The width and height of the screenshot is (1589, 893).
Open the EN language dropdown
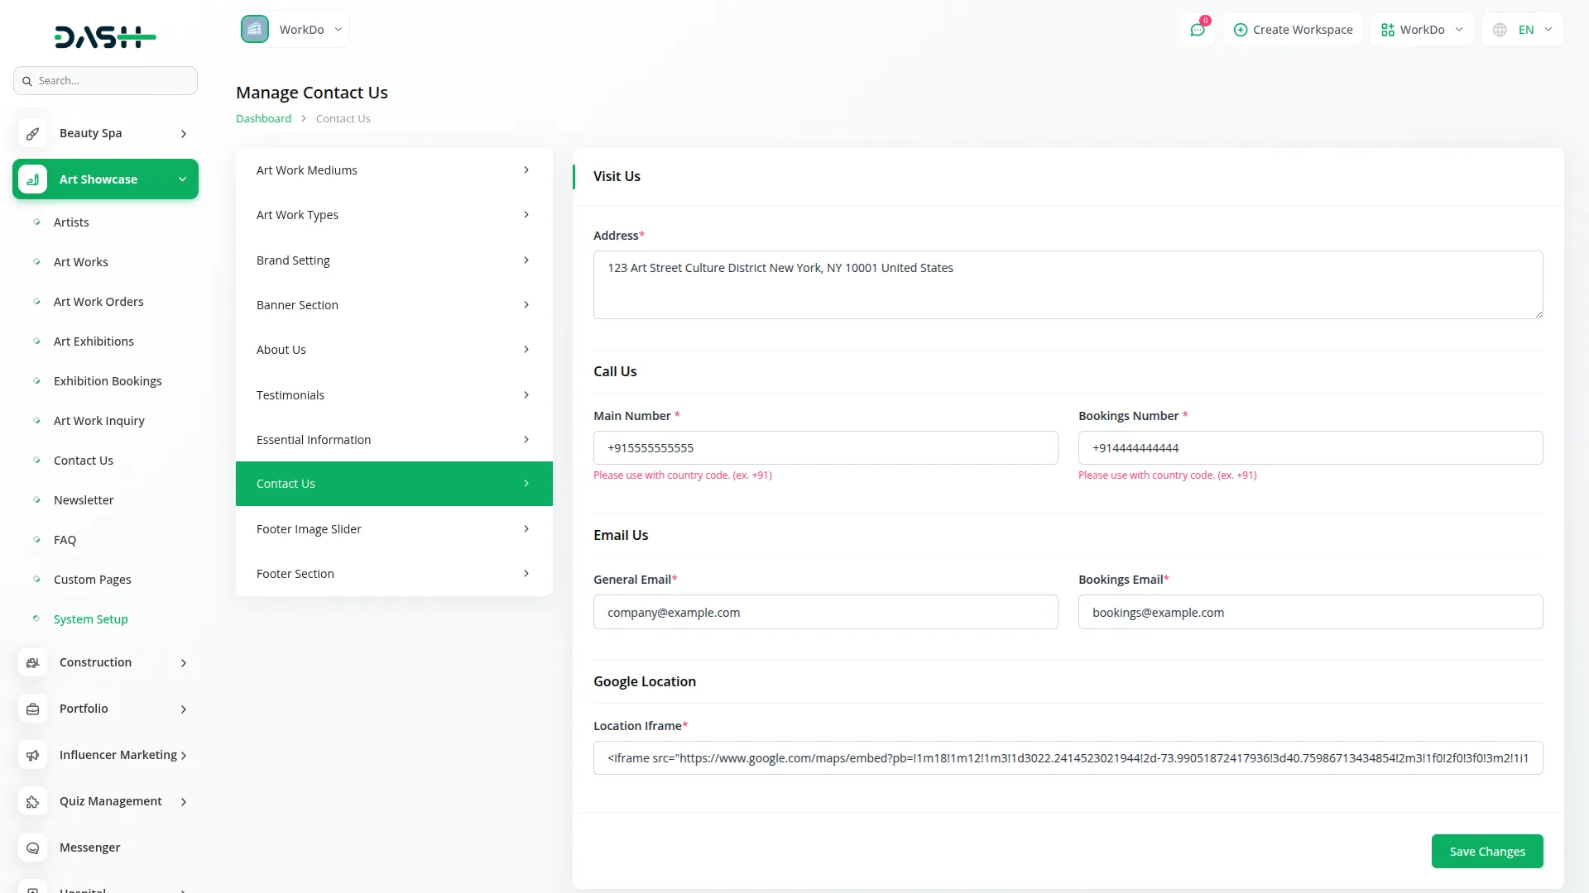[x=1523, y=30]
